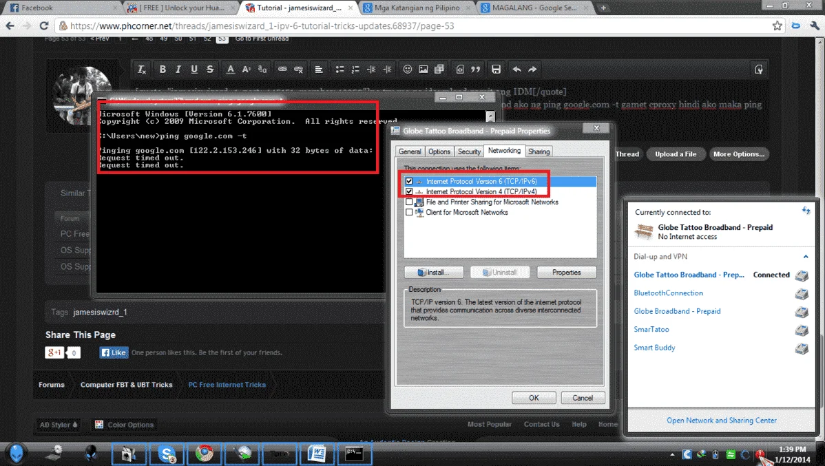Open the AD Styler dropdown in footer
This screenshot has height=466, width=825.
[x=59, y=425]
